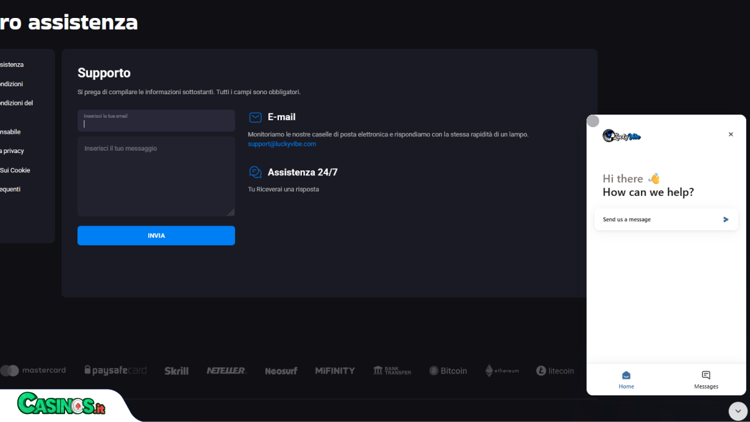Click the Neosurf payment logo
The width and height of the screenshot is (750, 422).
click(x=281, y=371)
